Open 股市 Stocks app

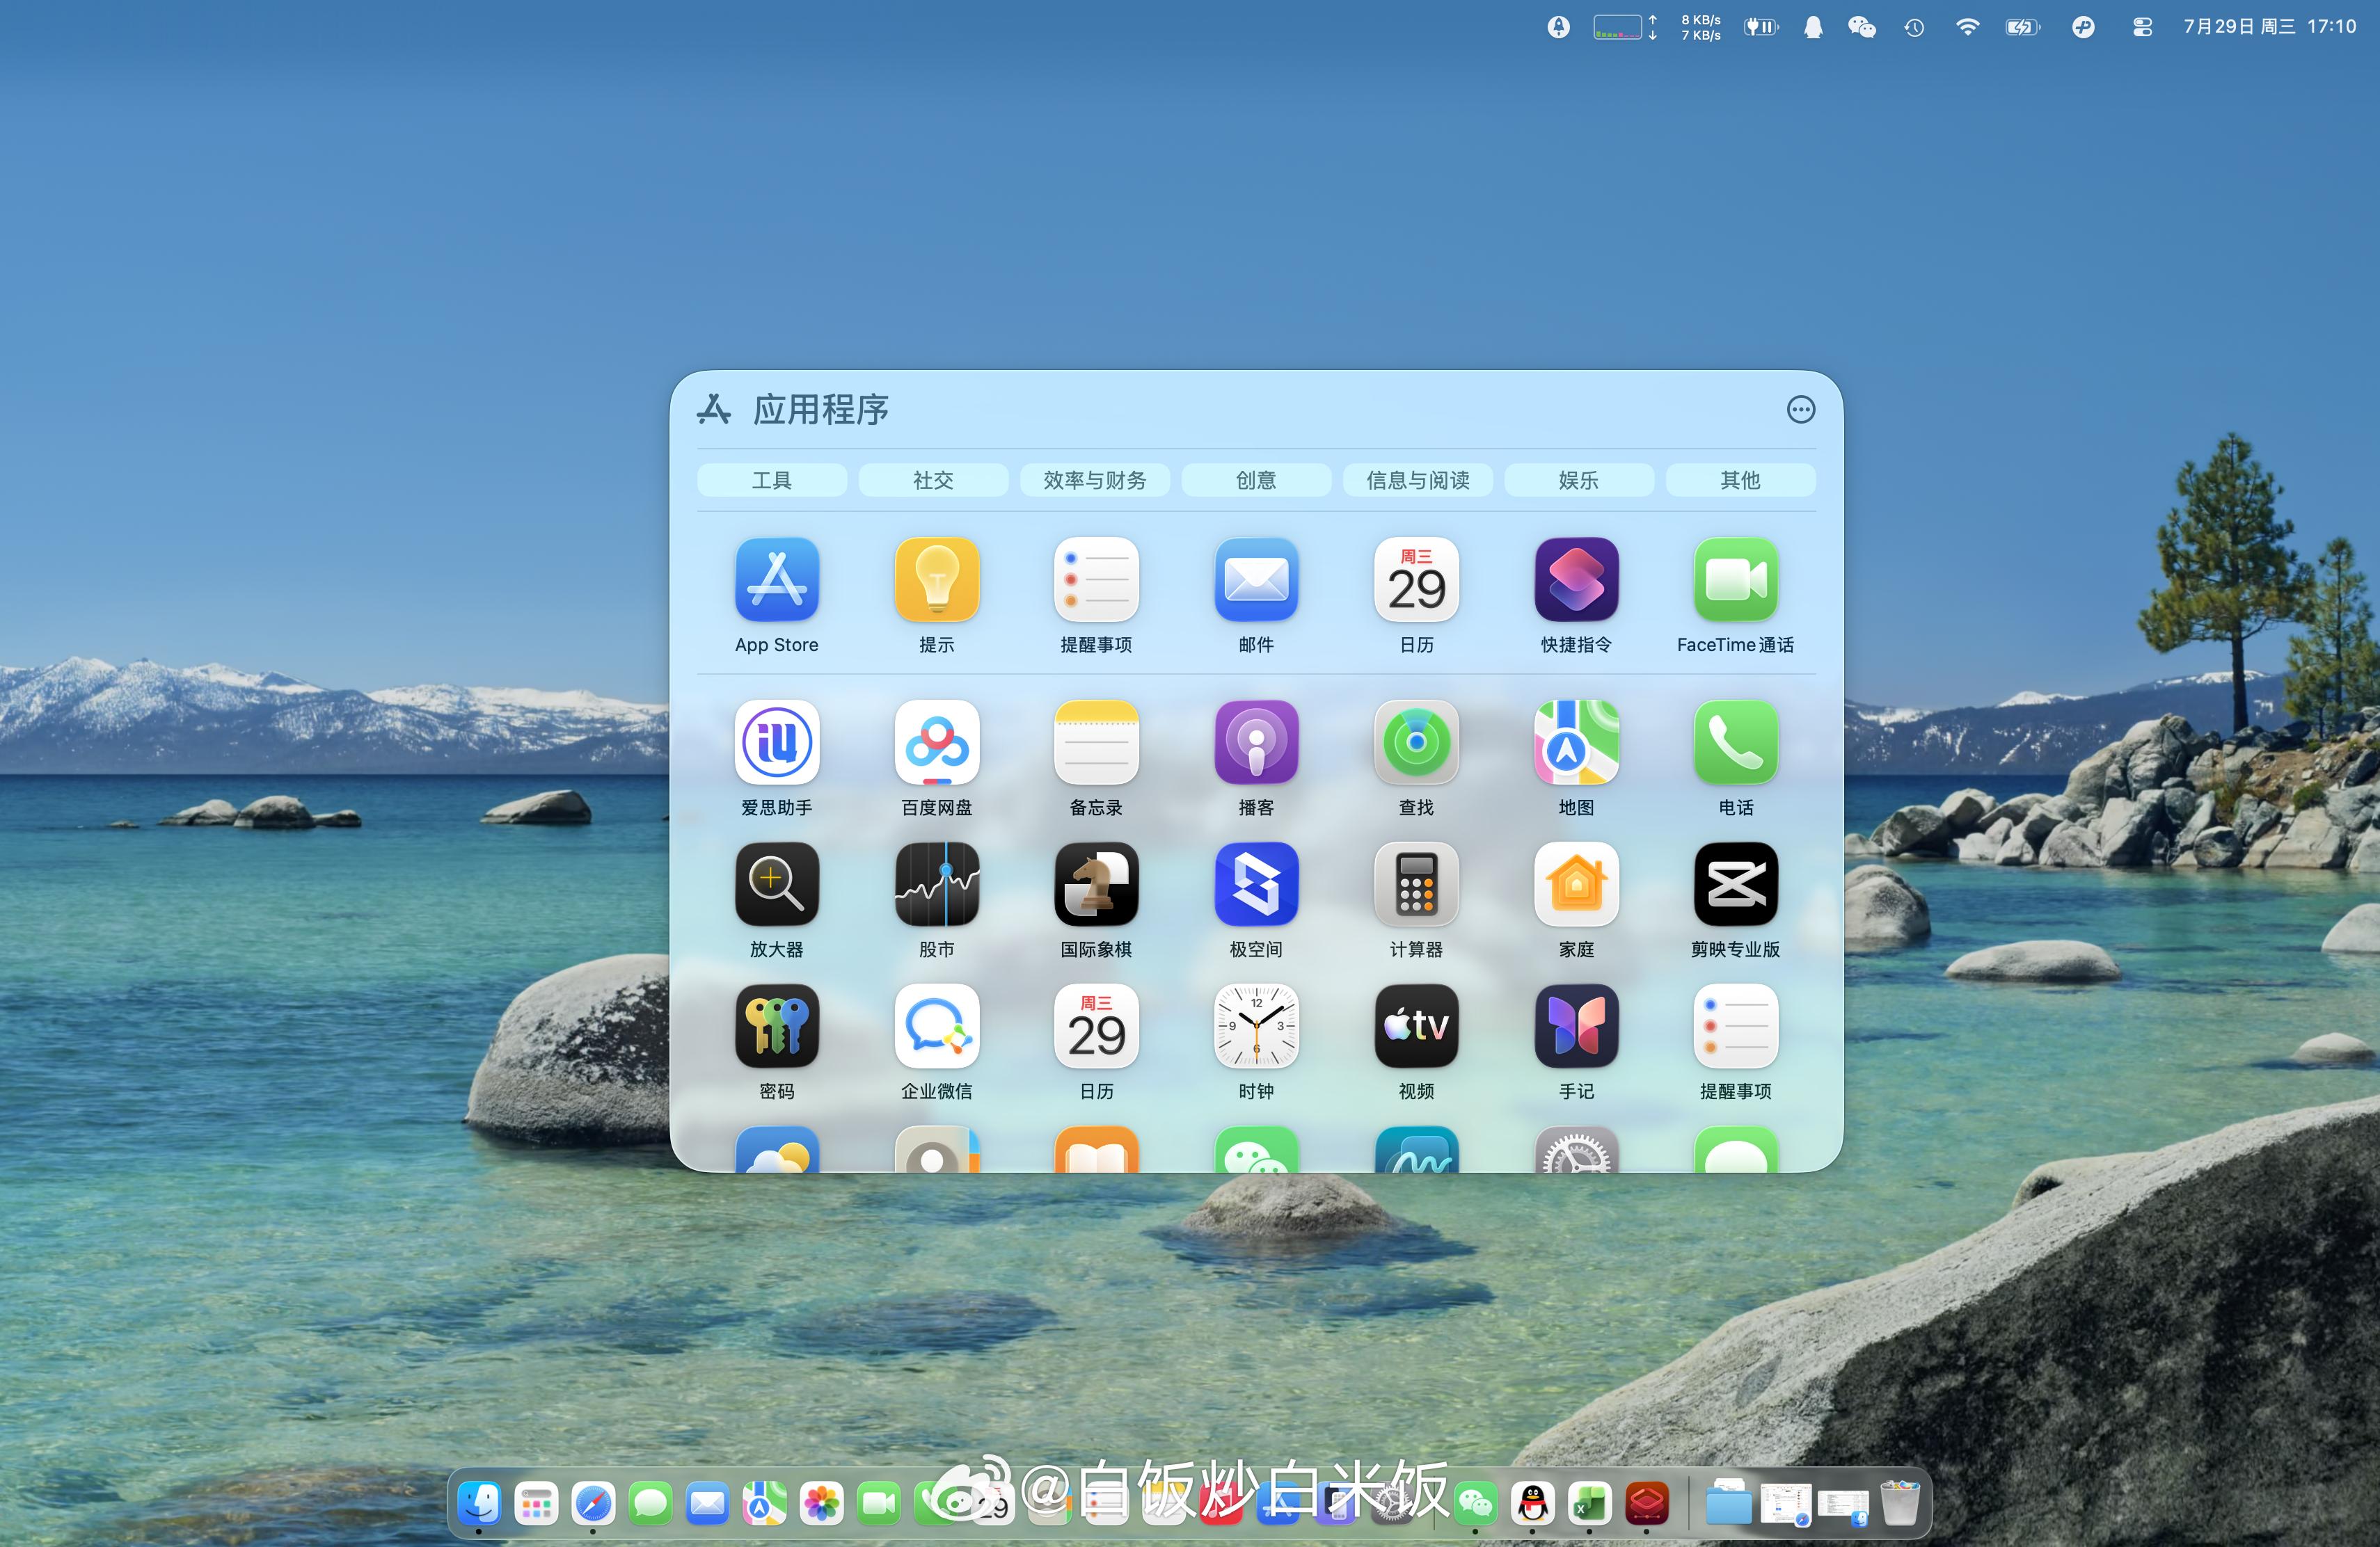[x=936, y=884]
